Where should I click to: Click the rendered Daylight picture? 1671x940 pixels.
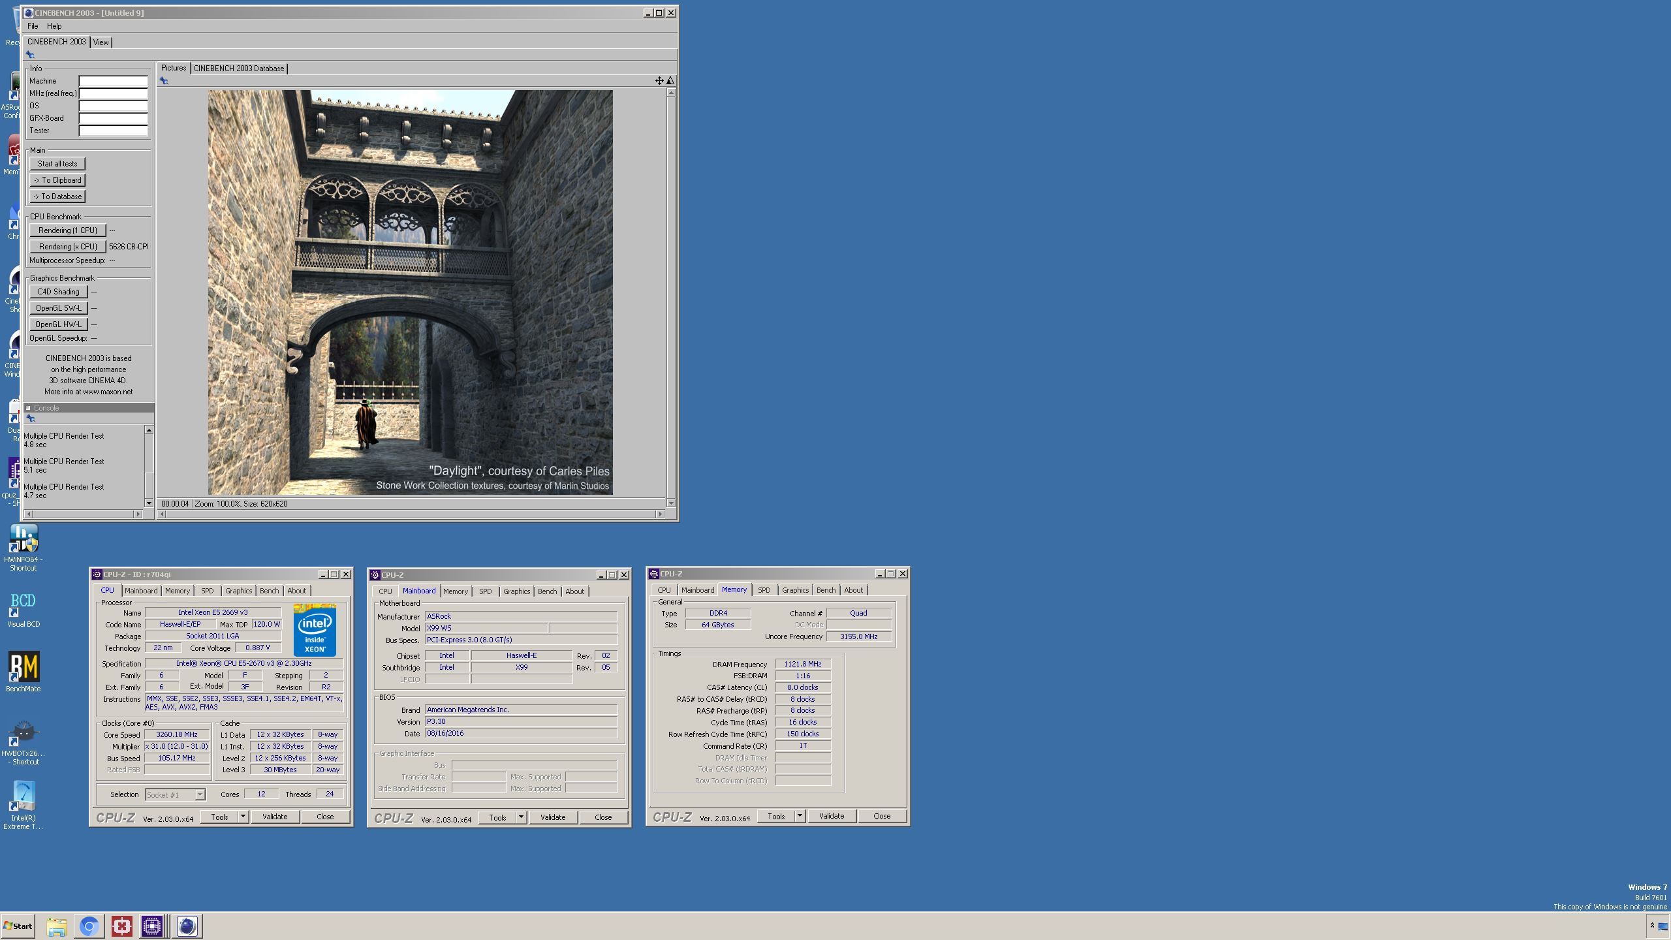[410, 292]
